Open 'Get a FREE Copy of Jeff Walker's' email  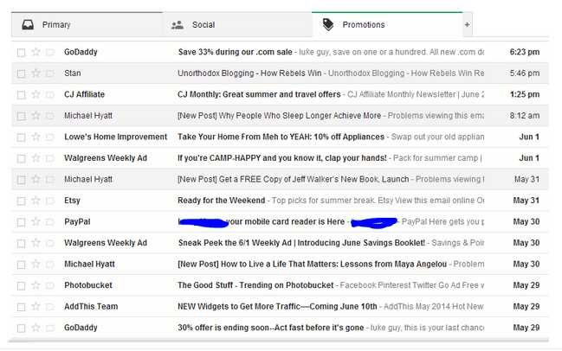coord(294,179)
